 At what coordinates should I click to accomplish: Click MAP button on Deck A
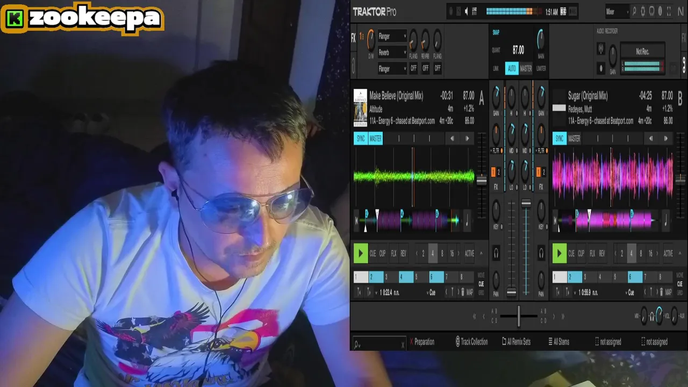tap(470, 292)
